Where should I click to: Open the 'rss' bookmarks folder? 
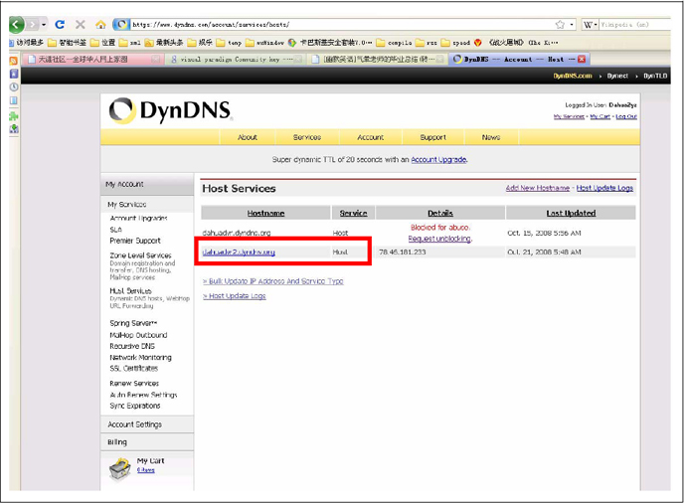pos(427,43)
